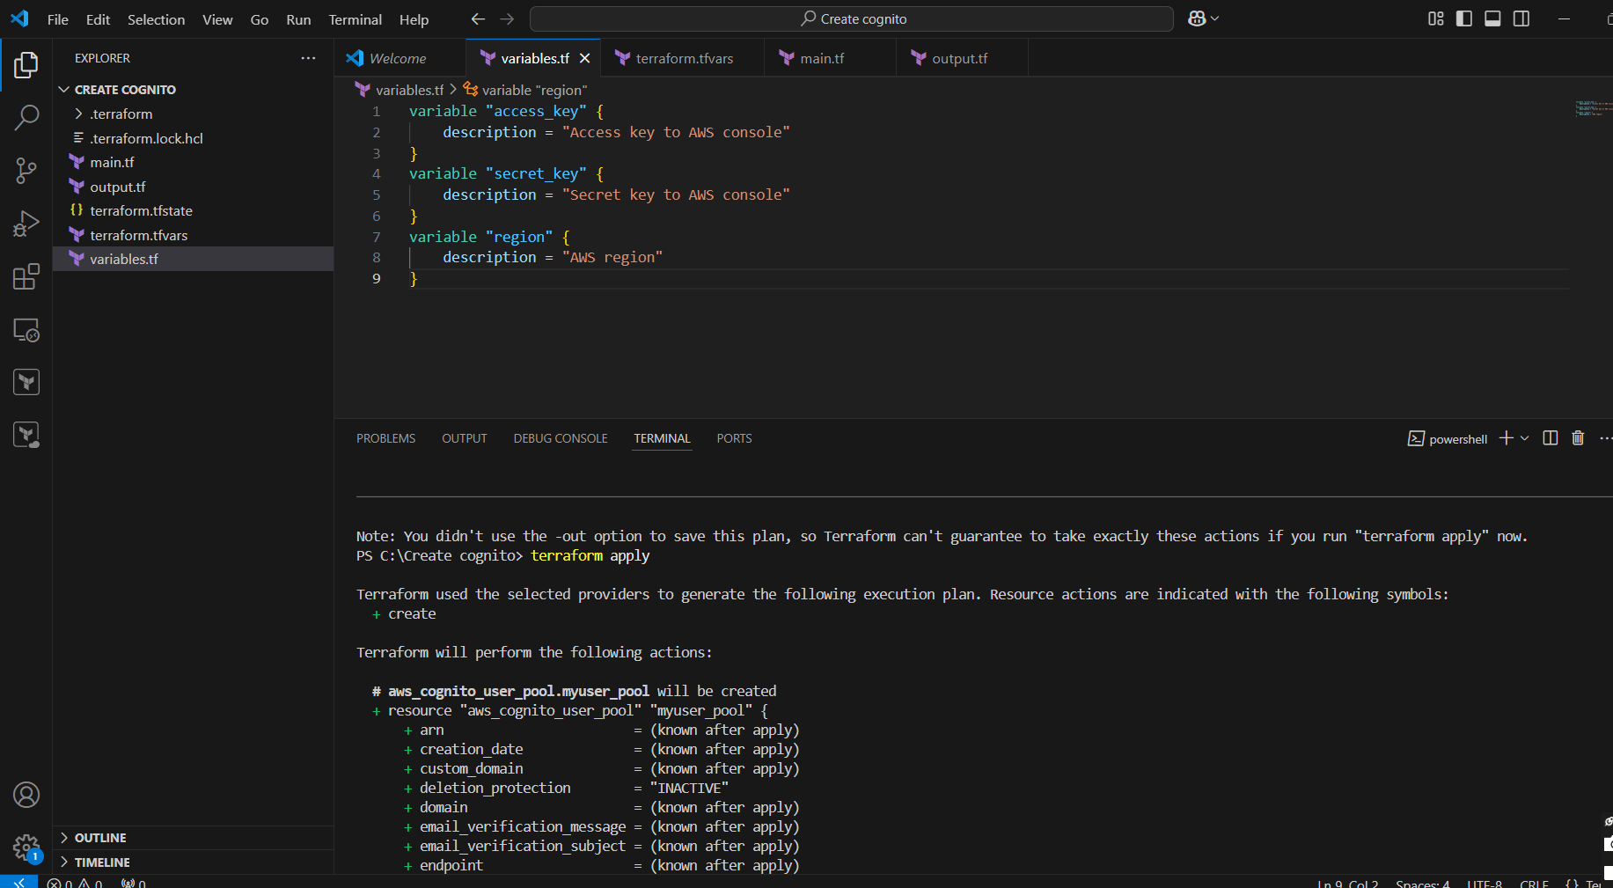Switch to the main.tf editor tab

[x=830, y=58]
